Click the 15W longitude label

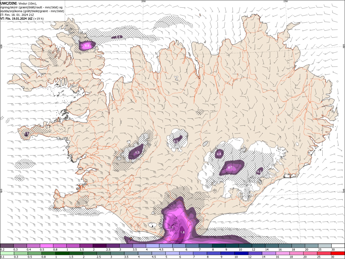click(x=285, y=1)
